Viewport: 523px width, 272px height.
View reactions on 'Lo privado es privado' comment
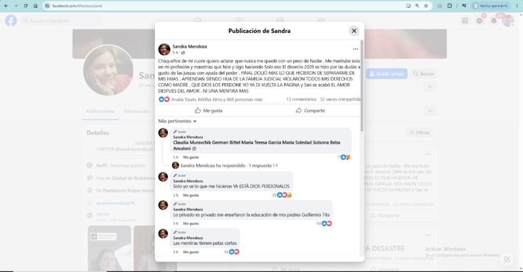[x=324, y=224]
